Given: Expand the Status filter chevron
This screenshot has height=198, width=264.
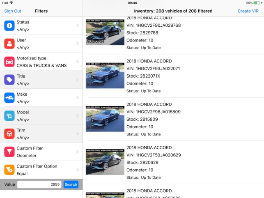Looking at the screenshot, I should point(77,25).
